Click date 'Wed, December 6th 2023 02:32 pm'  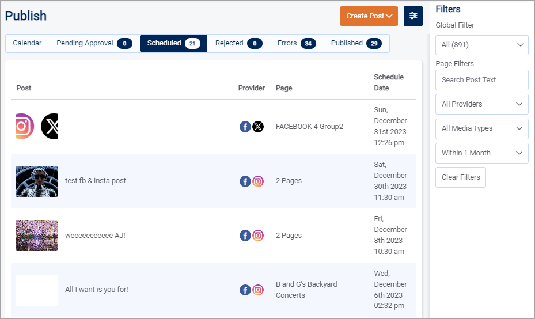coord(390,290)
